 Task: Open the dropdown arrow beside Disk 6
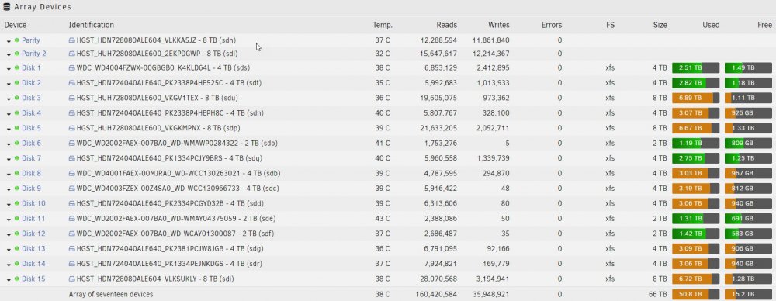point(9,144)
